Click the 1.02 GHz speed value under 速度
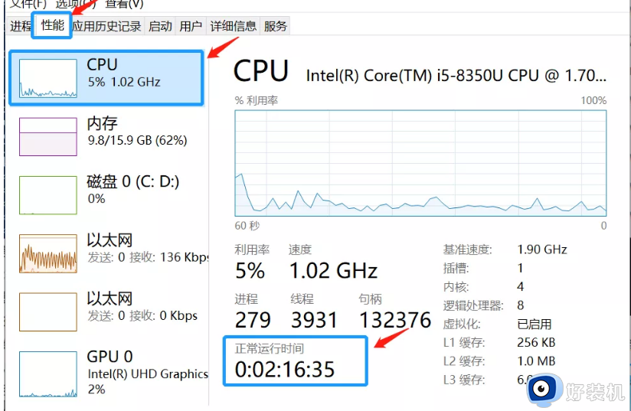631x411 pixels. click(x=333, y=271)
